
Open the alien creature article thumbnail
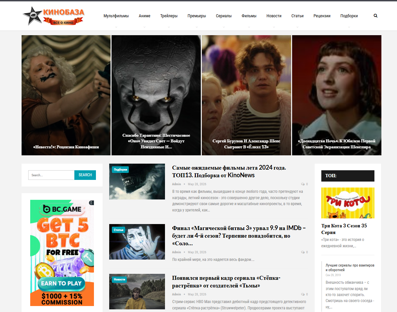[x=137, y=182]
